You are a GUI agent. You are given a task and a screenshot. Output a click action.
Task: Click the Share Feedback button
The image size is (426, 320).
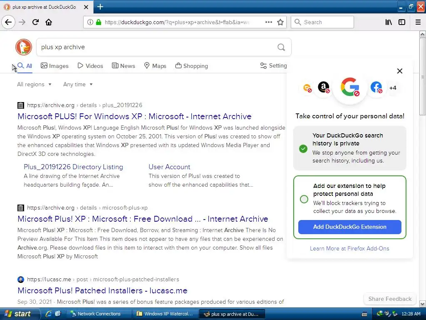click(390, 299)
